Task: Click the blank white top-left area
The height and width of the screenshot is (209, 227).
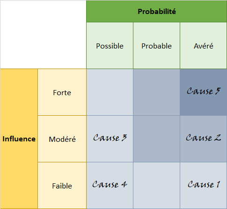Action: (43, 35)
